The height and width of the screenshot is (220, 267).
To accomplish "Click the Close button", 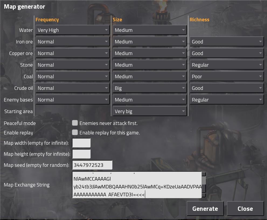I will click(245, 209).
